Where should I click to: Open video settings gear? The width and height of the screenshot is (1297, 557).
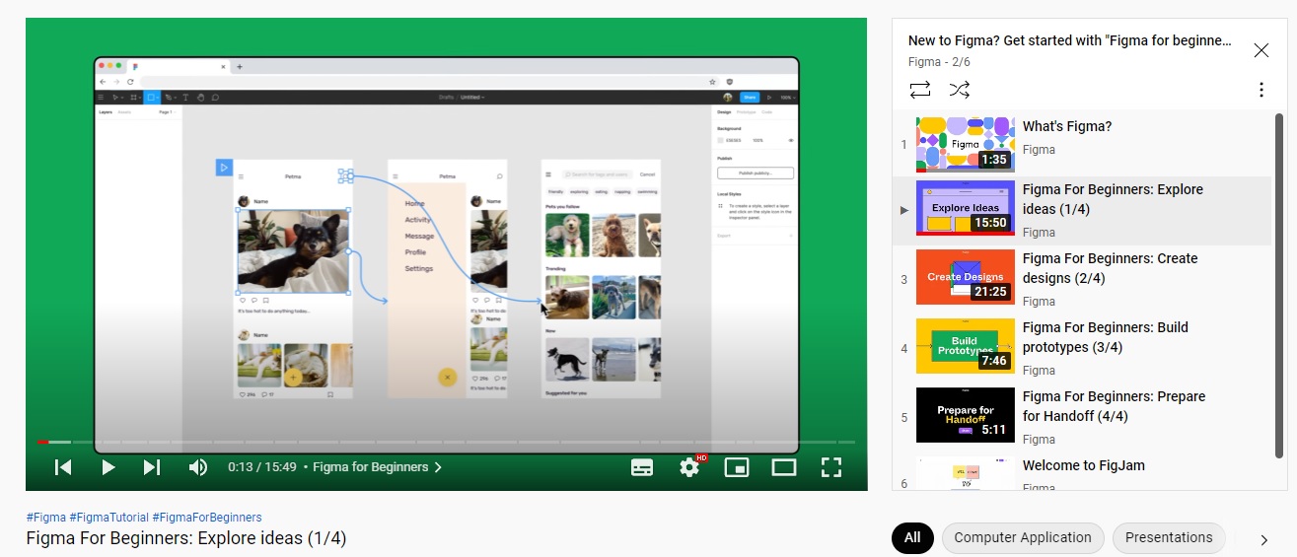tap(689, 467)
